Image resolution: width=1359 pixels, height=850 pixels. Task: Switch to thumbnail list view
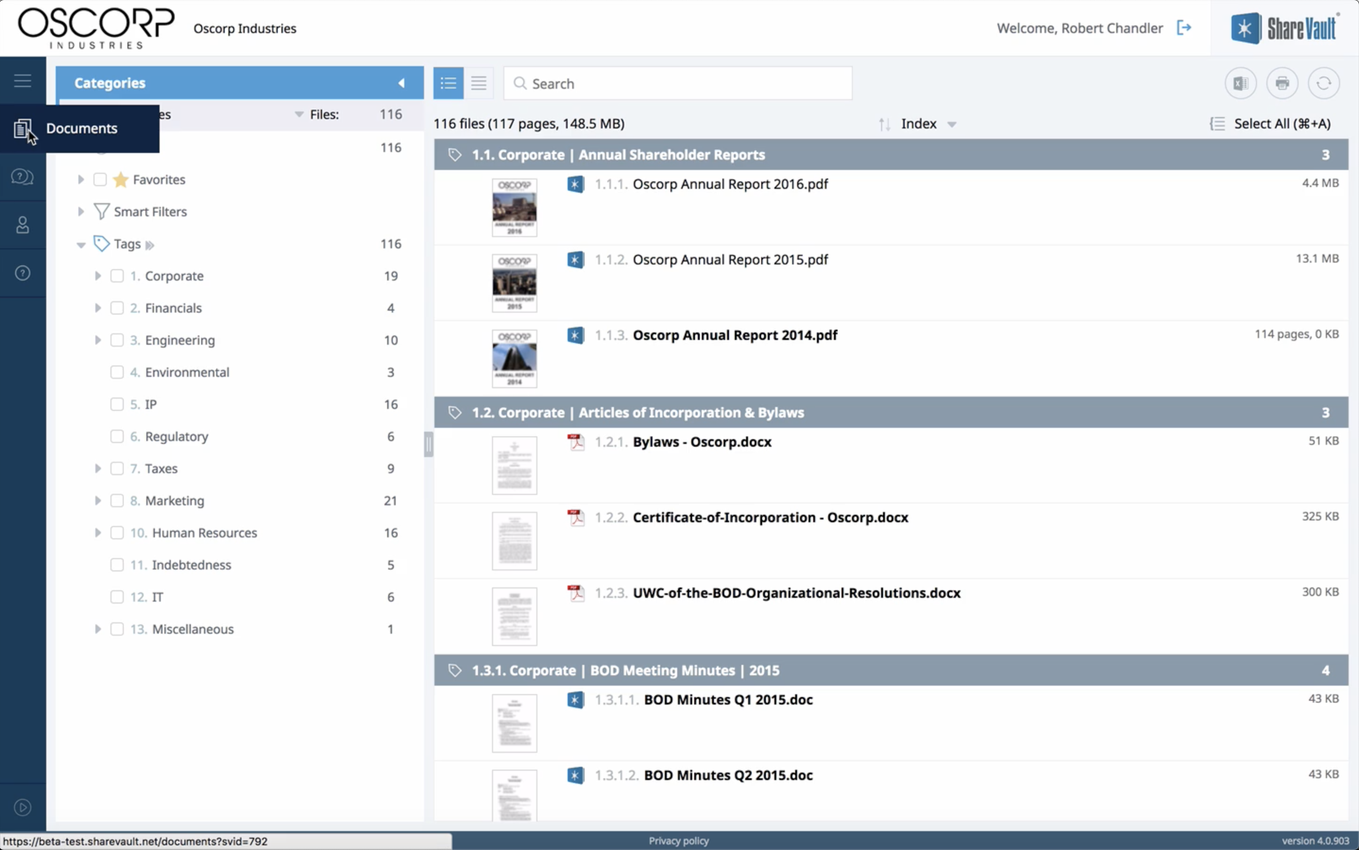point(449,83)
